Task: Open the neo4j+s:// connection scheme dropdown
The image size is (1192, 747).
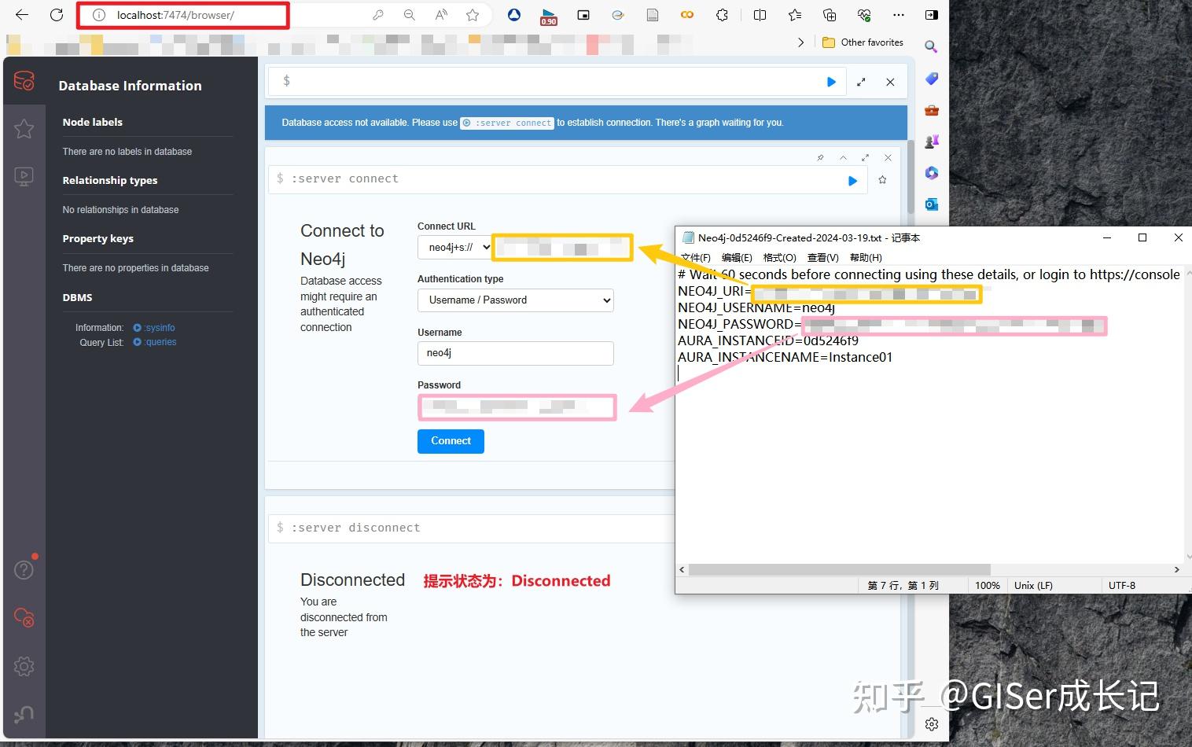Action: point(454,246)
